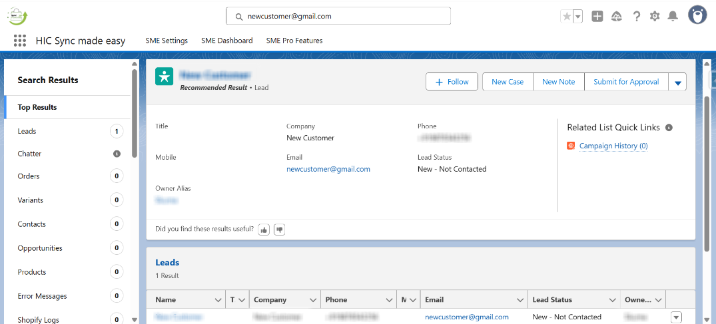Open SME Dashboard tab
716x324 pixels.
227,41
